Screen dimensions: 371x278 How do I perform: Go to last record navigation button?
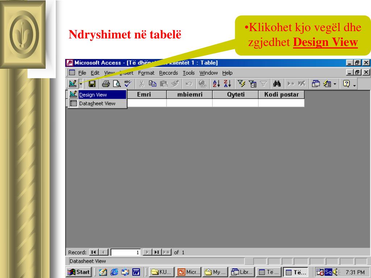coord(157,252)
